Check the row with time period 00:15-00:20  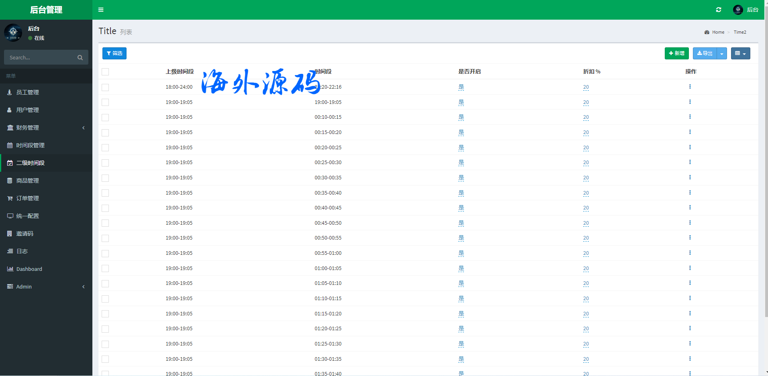(105, 132)
